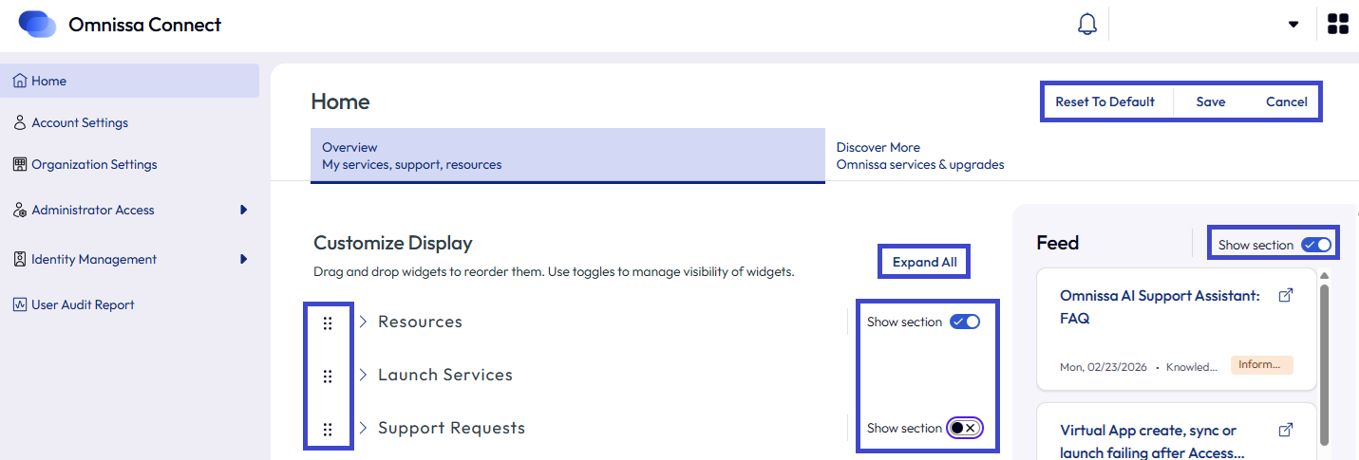Grab the Resources drag handle
Screen dimensions: 1359x460
328,322
